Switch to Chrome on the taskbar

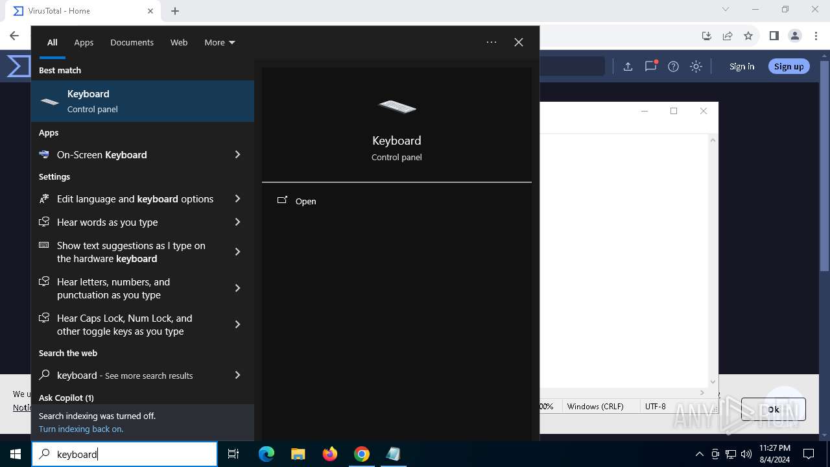click(x=362, y=454)
